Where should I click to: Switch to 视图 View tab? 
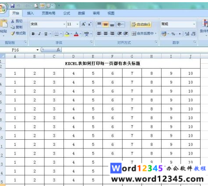click(111, 13)
